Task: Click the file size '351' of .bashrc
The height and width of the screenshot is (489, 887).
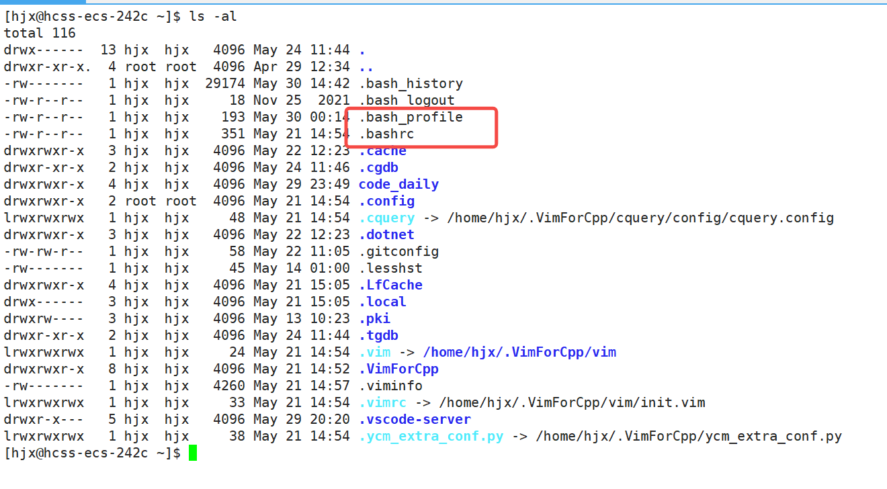Action: click(x=233, y=134)
